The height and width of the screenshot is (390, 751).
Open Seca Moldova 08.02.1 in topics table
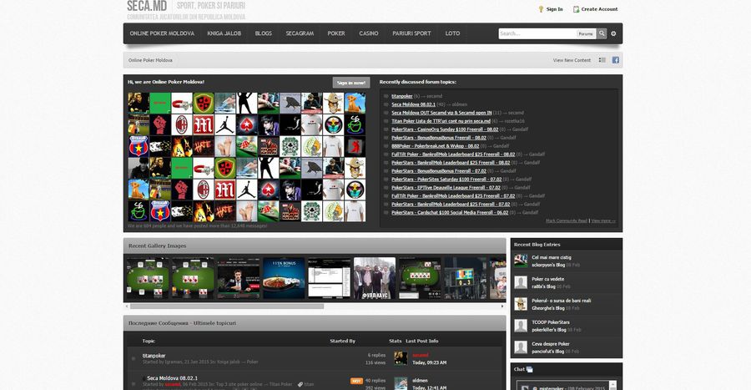pos(172,378)
